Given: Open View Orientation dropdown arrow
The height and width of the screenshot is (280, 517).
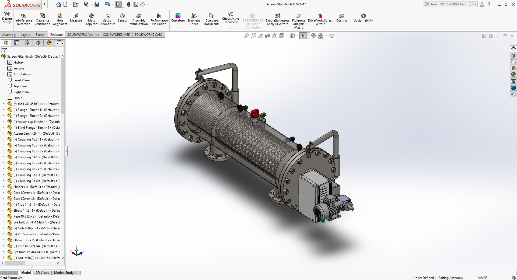Looking at the screenshot, I should (x=287, y=36).
